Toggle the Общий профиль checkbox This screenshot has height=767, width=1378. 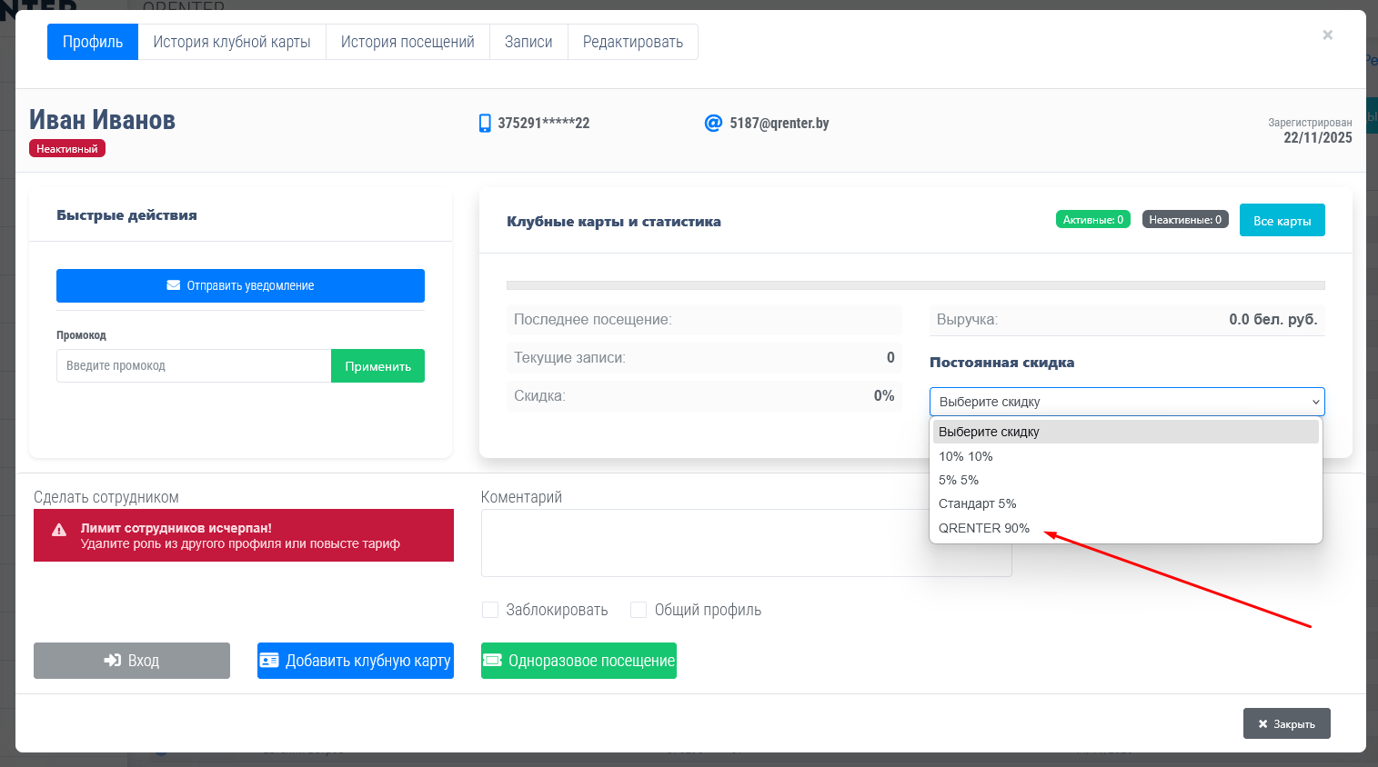(639, 610)
